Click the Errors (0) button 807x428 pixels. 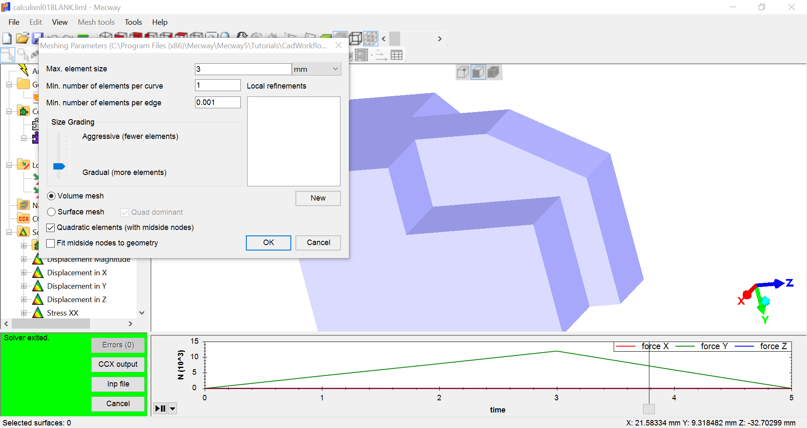coord(118,345)
